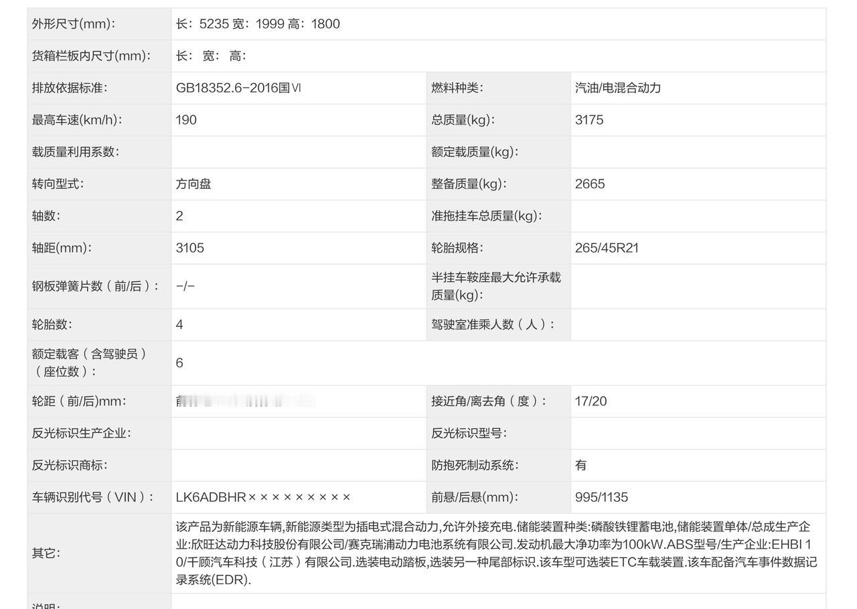Select approach/departure angle value 17/20
The width and height of the screenshot is (857, 609).
click(591, 401)
